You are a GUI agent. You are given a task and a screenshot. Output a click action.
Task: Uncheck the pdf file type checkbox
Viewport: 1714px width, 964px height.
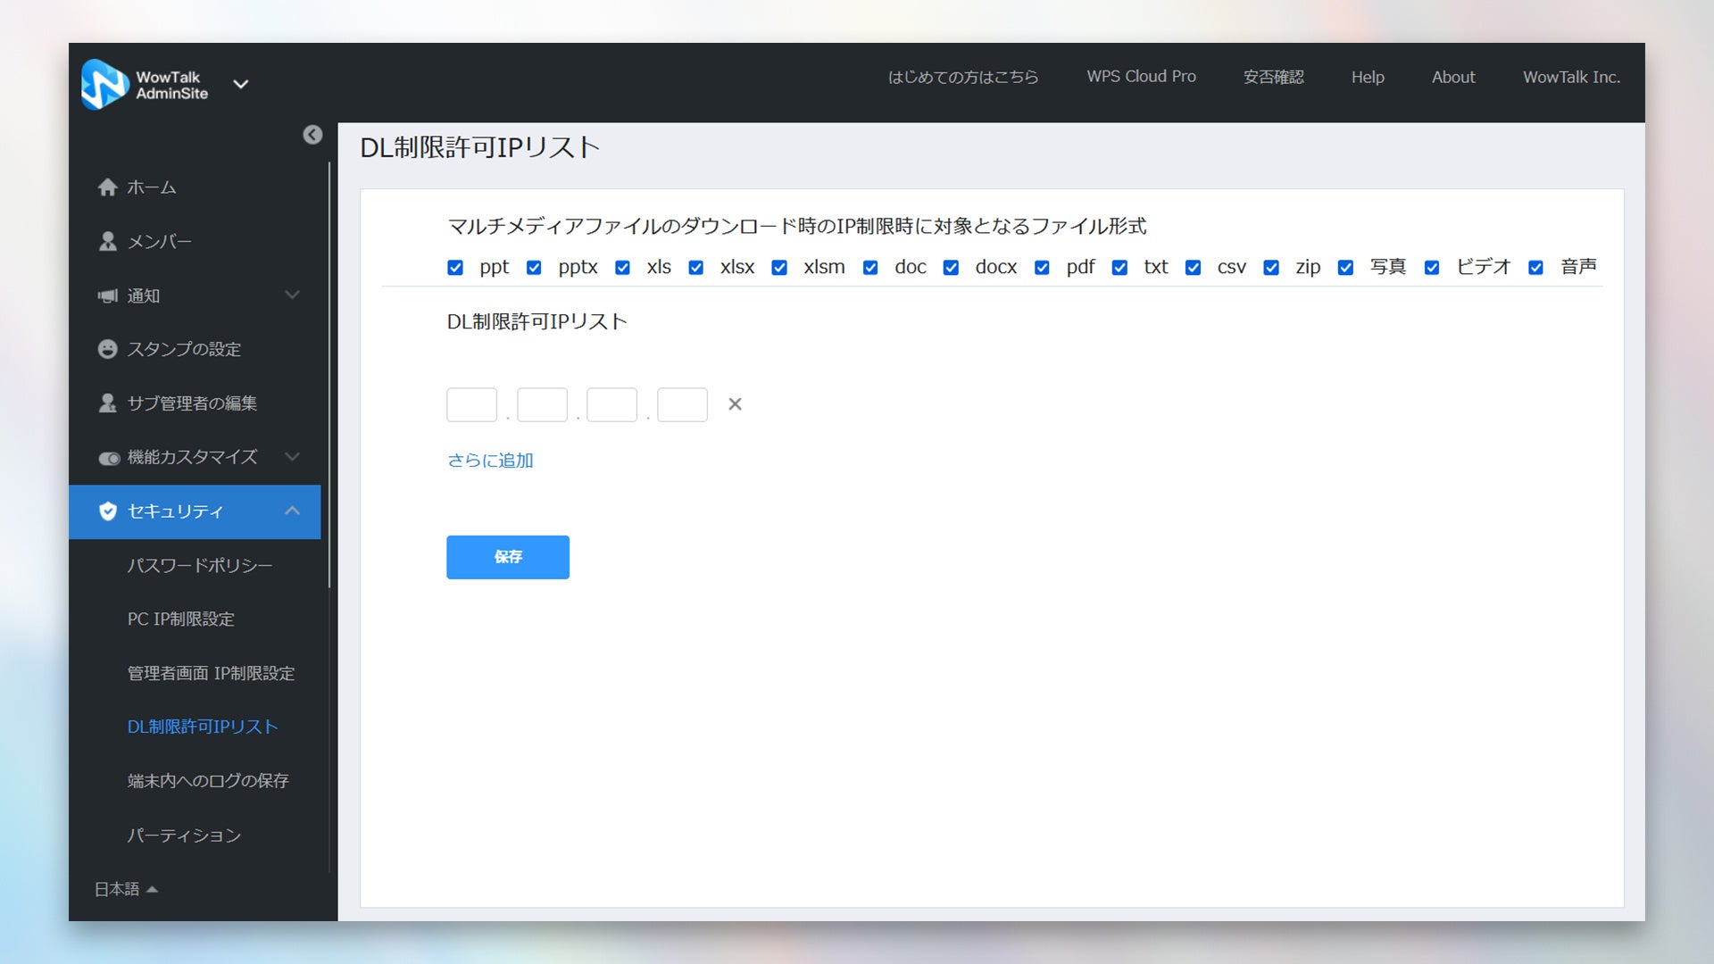point(1042,268)
